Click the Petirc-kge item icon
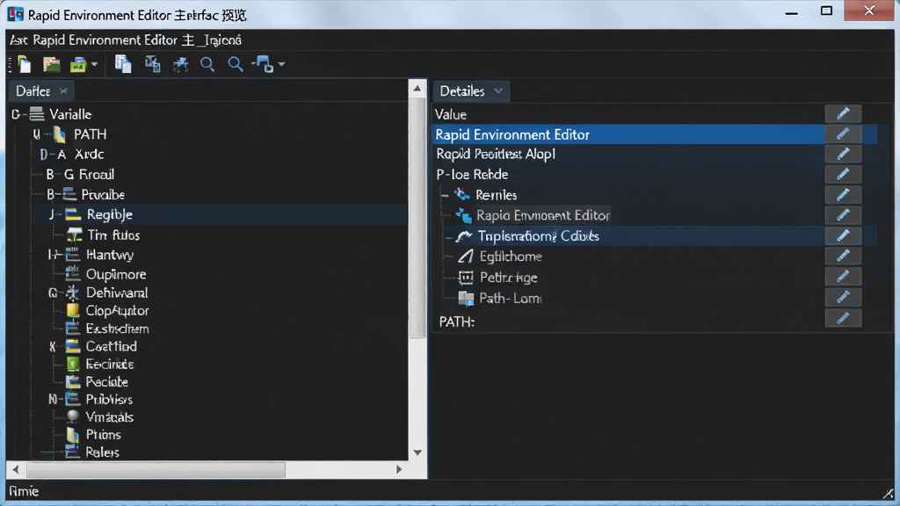900x506 pixels. (x=466, y=277)
